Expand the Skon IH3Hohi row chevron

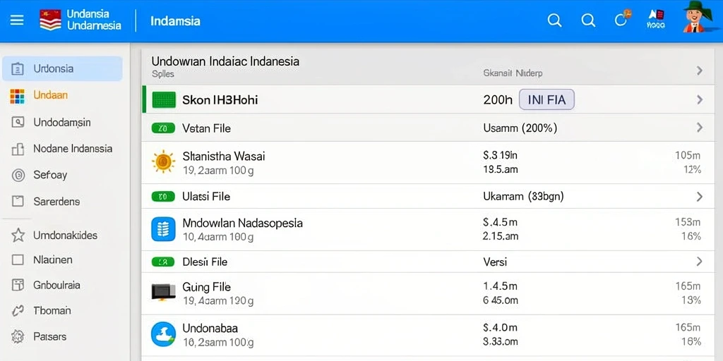[x=700, y=99]
